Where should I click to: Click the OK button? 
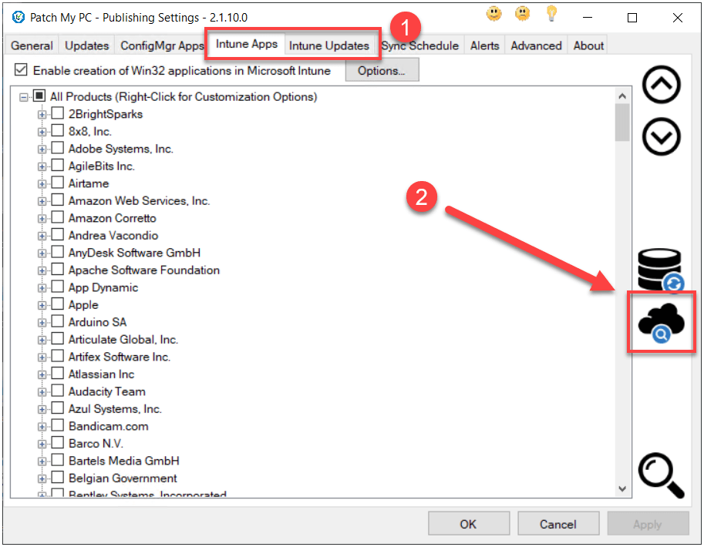pos(468,524)
